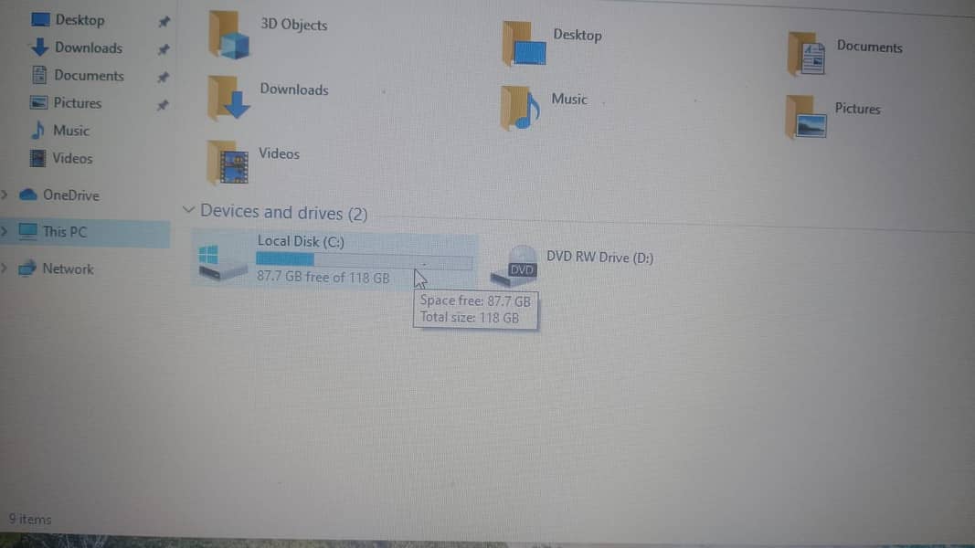
Task: Click the Pictures folder name in main pane
Action: [857, 109]
